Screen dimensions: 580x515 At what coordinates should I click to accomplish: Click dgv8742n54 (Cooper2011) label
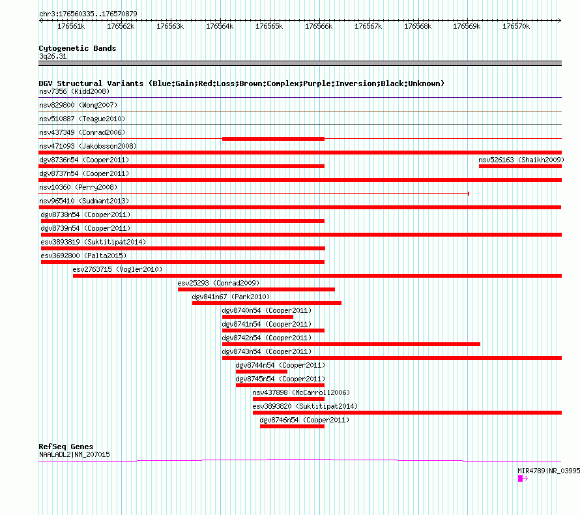267,338
